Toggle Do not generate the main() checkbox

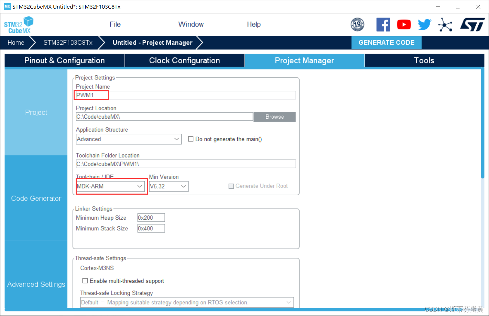tap(191, 139)
